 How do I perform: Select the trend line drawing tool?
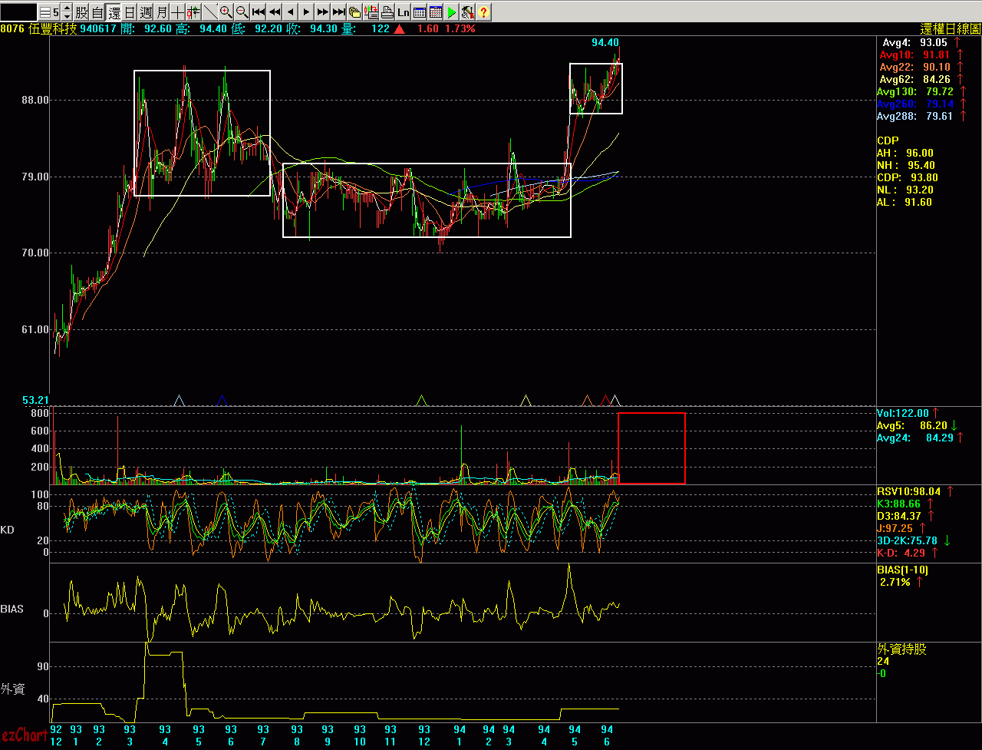coord(209,12)
